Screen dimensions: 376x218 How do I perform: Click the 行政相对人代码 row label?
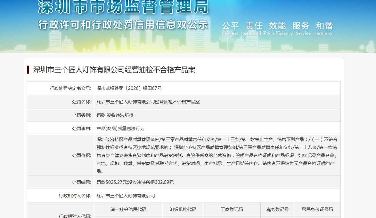(x=75, y=216)
